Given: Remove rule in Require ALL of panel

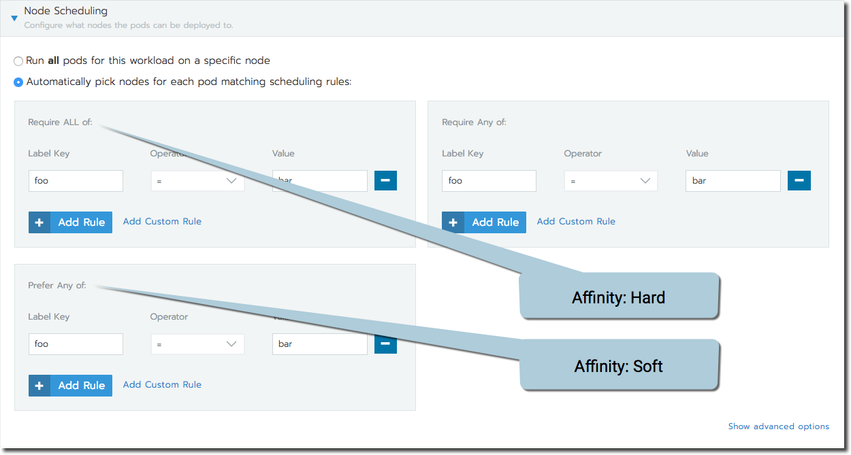Looking at the screenshot, I should point(385,180).
